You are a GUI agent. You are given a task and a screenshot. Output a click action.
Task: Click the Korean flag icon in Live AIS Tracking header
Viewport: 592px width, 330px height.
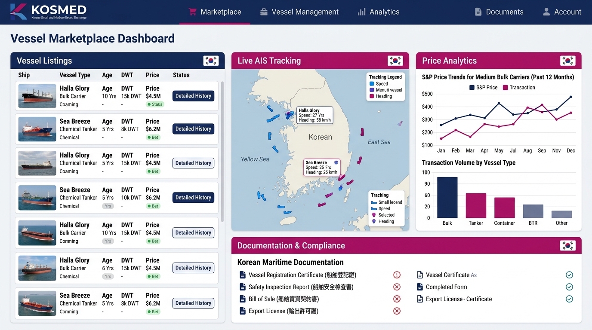395,61
